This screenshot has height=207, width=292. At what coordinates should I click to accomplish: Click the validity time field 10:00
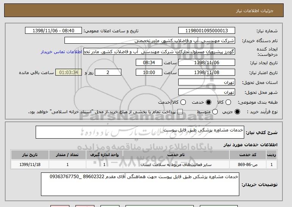tap(149, 73)
